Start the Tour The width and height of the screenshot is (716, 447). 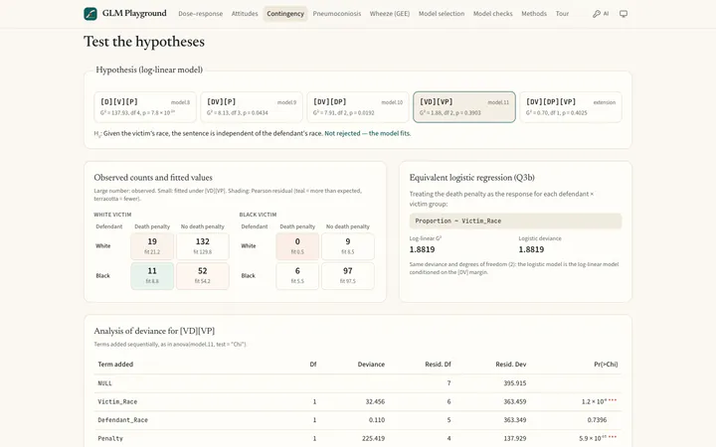562,14
